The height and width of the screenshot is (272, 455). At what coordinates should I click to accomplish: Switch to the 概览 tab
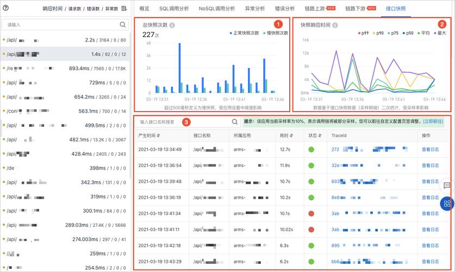(x=144, y=9)
